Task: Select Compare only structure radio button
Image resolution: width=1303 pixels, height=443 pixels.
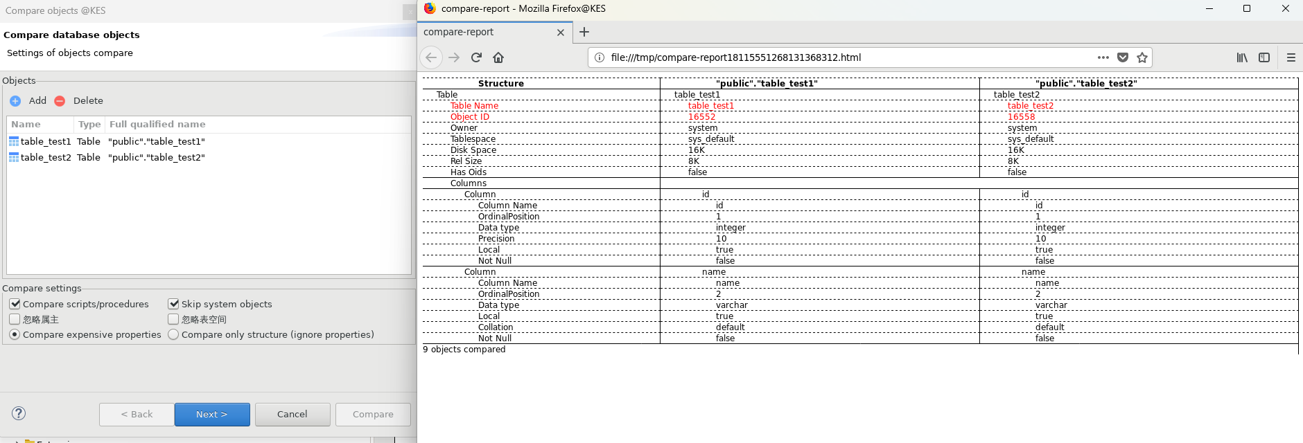Action: tap(173, 334)
